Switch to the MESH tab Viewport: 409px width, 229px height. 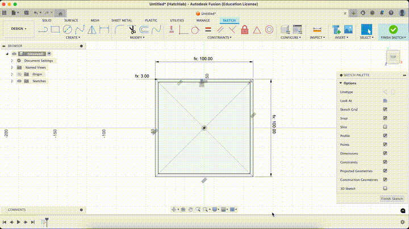click(95, 20)
